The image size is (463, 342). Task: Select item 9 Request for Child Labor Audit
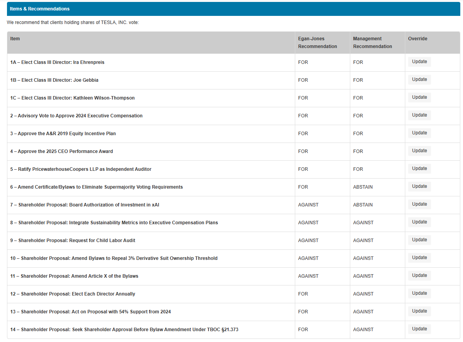pos(72,241)
